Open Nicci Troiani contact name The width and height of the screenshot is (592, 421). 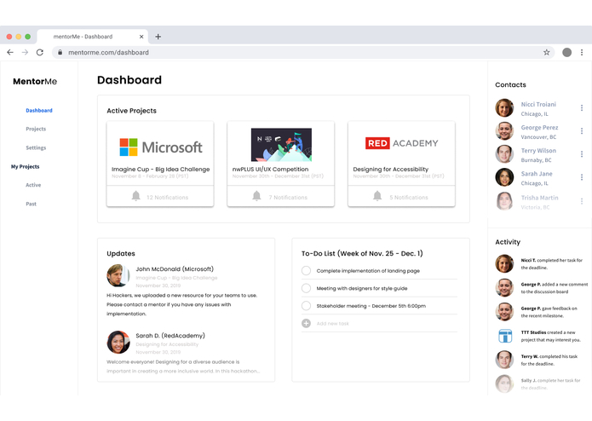point(538,104)
